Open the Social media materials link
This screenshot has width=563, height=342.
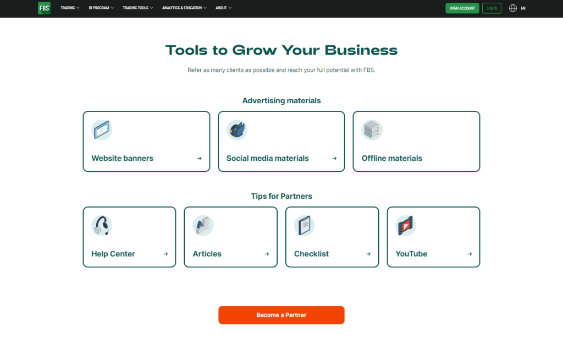(268, 158)
